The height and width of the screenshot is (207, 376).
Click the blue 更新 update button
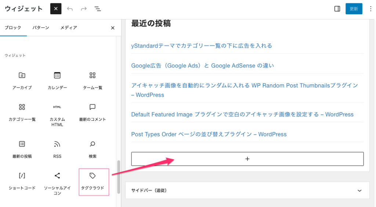click(x=354, y=9)
